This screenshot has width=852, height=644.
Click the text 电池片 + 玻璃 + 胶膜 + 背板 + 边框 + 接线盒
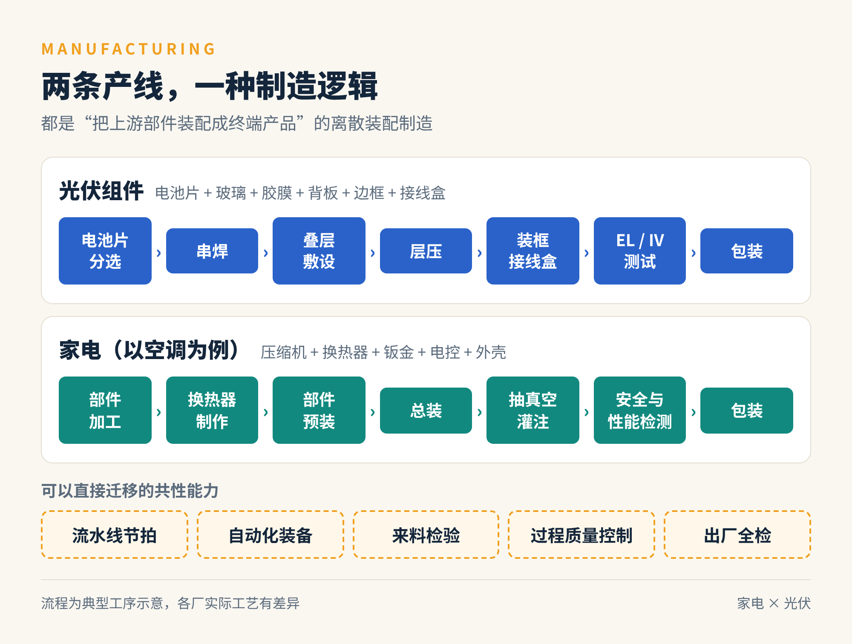click(300, 193)
